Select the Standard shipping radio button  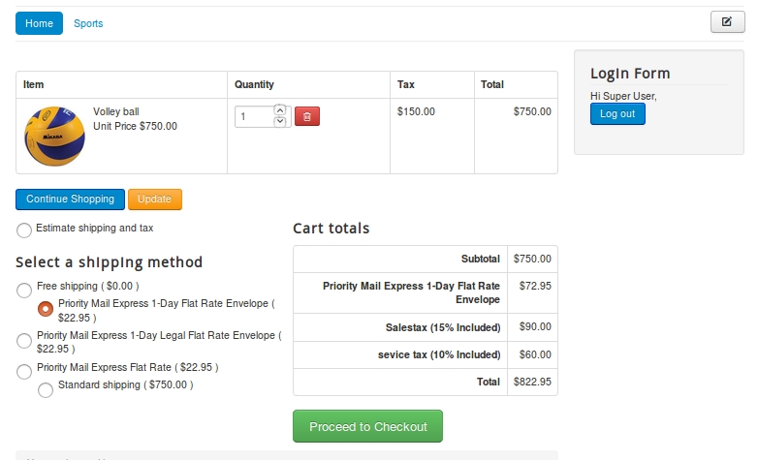coord(46,390)
